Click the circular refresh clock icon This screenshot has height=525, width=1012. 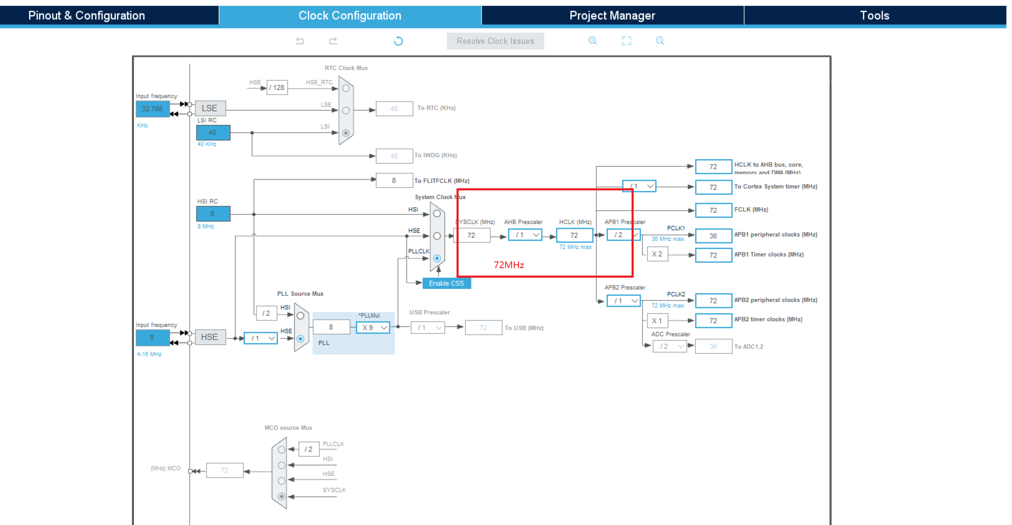(x=398, y=41)
